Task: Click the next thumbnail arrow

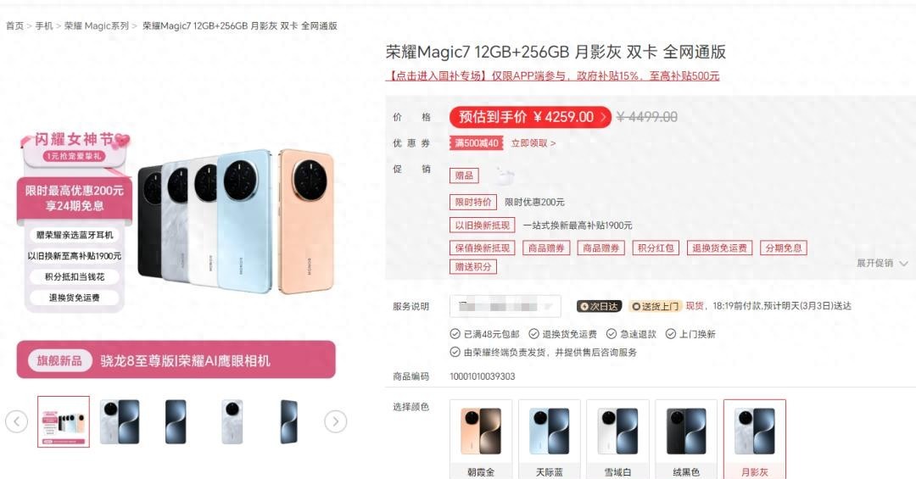Action: [x=335, y=421]
